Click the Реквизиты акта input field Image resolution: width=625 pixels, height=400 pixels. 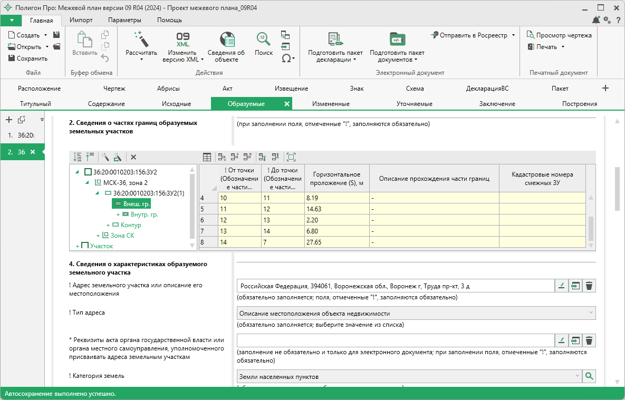coord(396,340)
